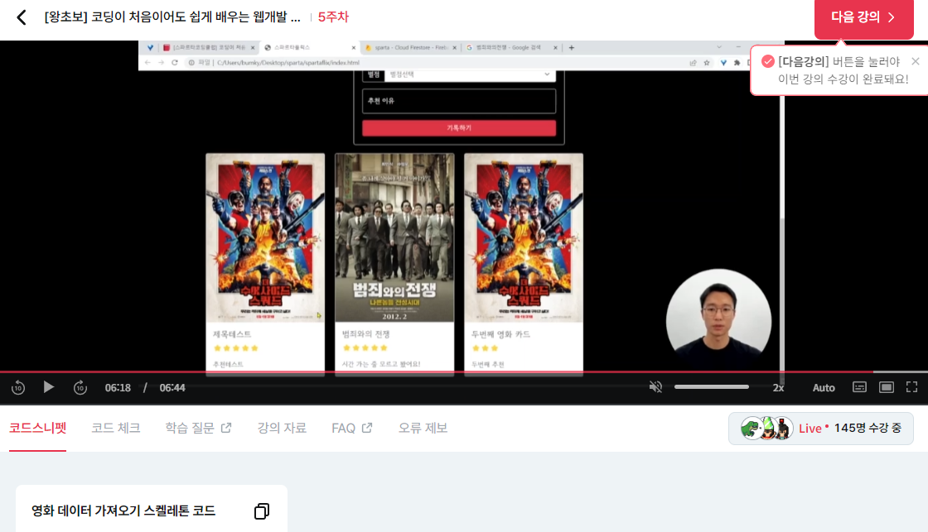This screenshot has height=532, width=928.
Task: Play the lecture video
Action: coord(49,387)
